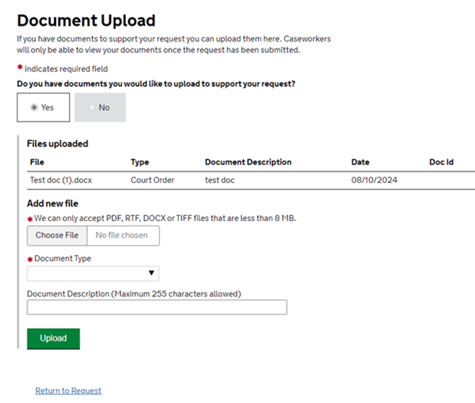Select the No radio button
This screenshot has height=403, width=475.
tap(92, 108)
